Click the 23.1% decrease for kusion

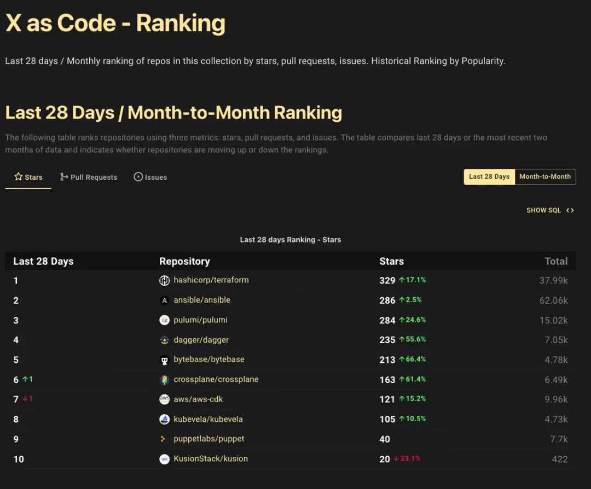click(x=407, y=458)
